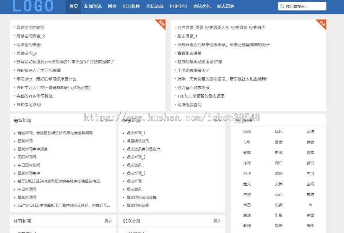
Task: Select the 转载 tag
Action: point(247,152)
